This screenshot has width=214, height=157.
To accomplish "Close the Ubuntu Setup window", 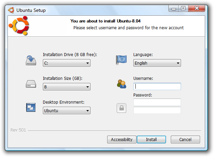I will pyautogui.click(x=196, y=8).
